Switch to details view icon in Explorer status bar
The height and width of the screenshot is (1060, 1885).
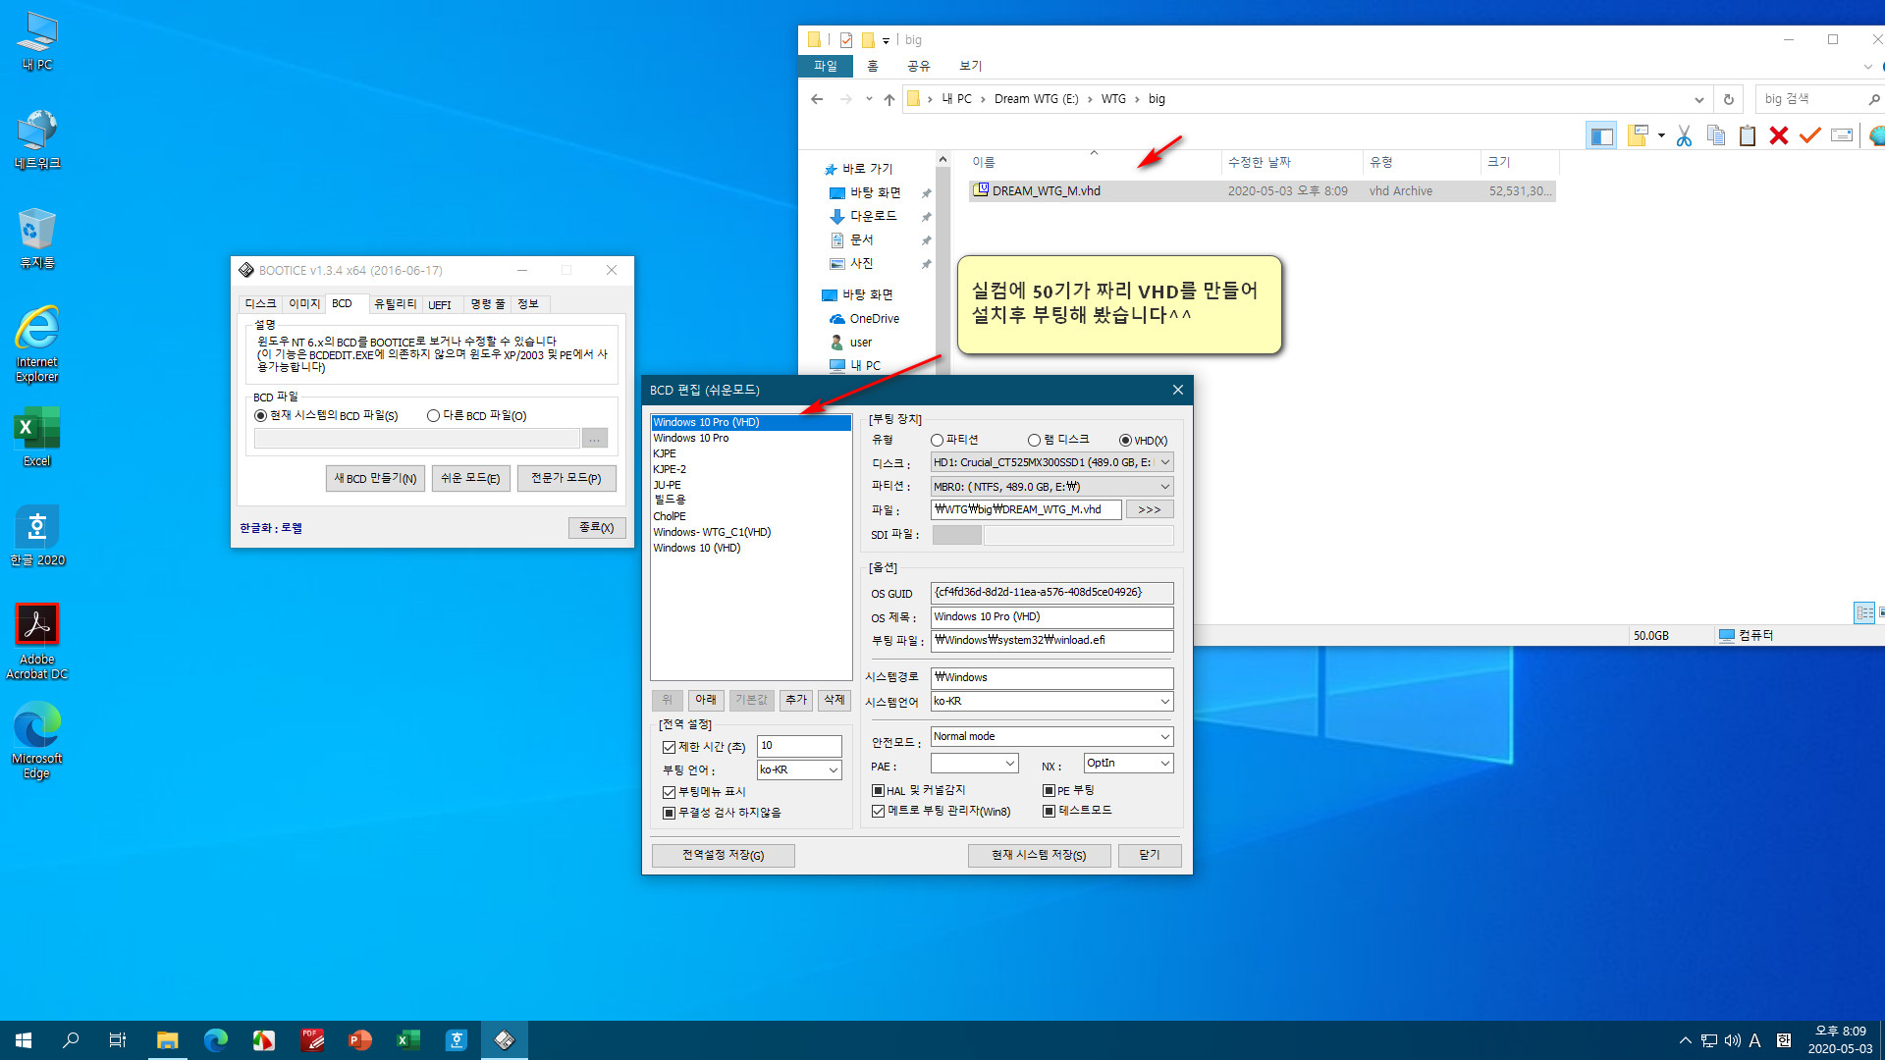tap(1864, 612)
